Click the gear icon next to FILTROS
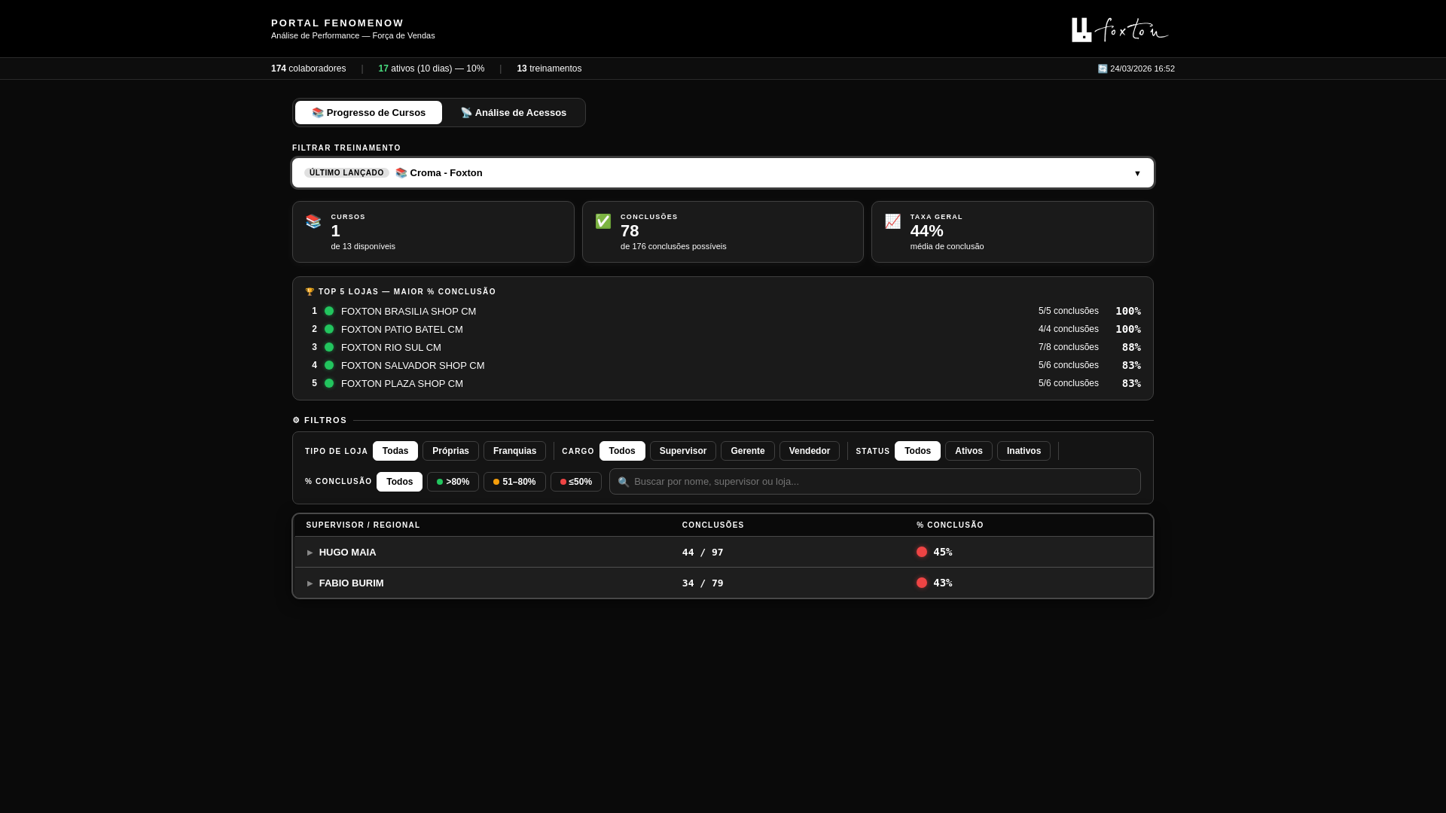Image resolution: width=1446 pixels, height=813 pixels. tap(296, 420)
